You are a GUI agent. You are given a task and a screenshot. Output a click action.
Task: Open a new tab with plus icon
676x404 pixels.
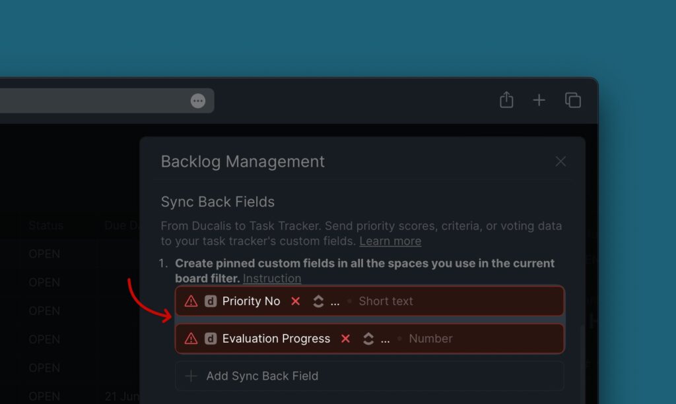(x=539, y=100)
